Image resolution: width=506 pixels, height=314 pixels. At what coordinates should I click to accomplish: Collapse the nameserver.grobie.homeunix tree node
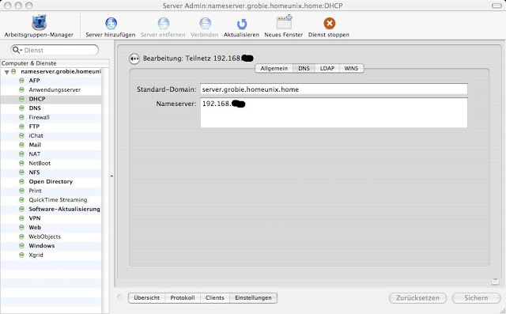point(6,72)
